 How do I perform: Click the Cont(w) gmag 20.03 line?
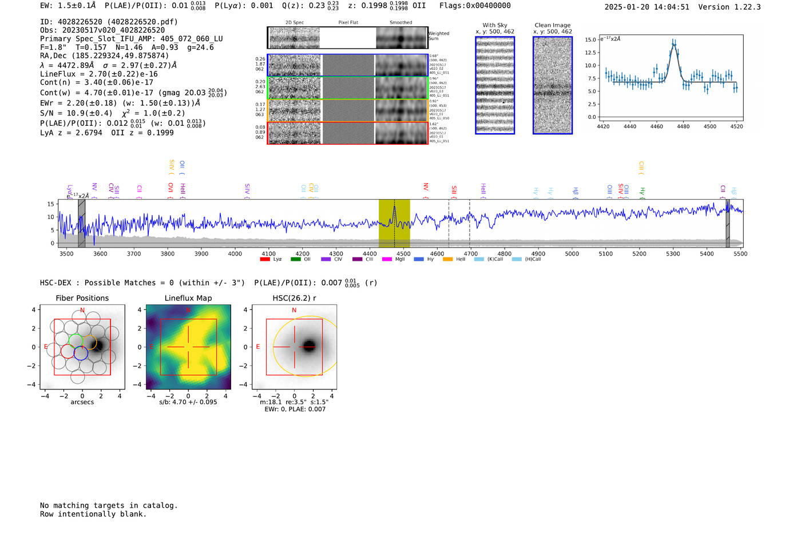pos(133,92)
